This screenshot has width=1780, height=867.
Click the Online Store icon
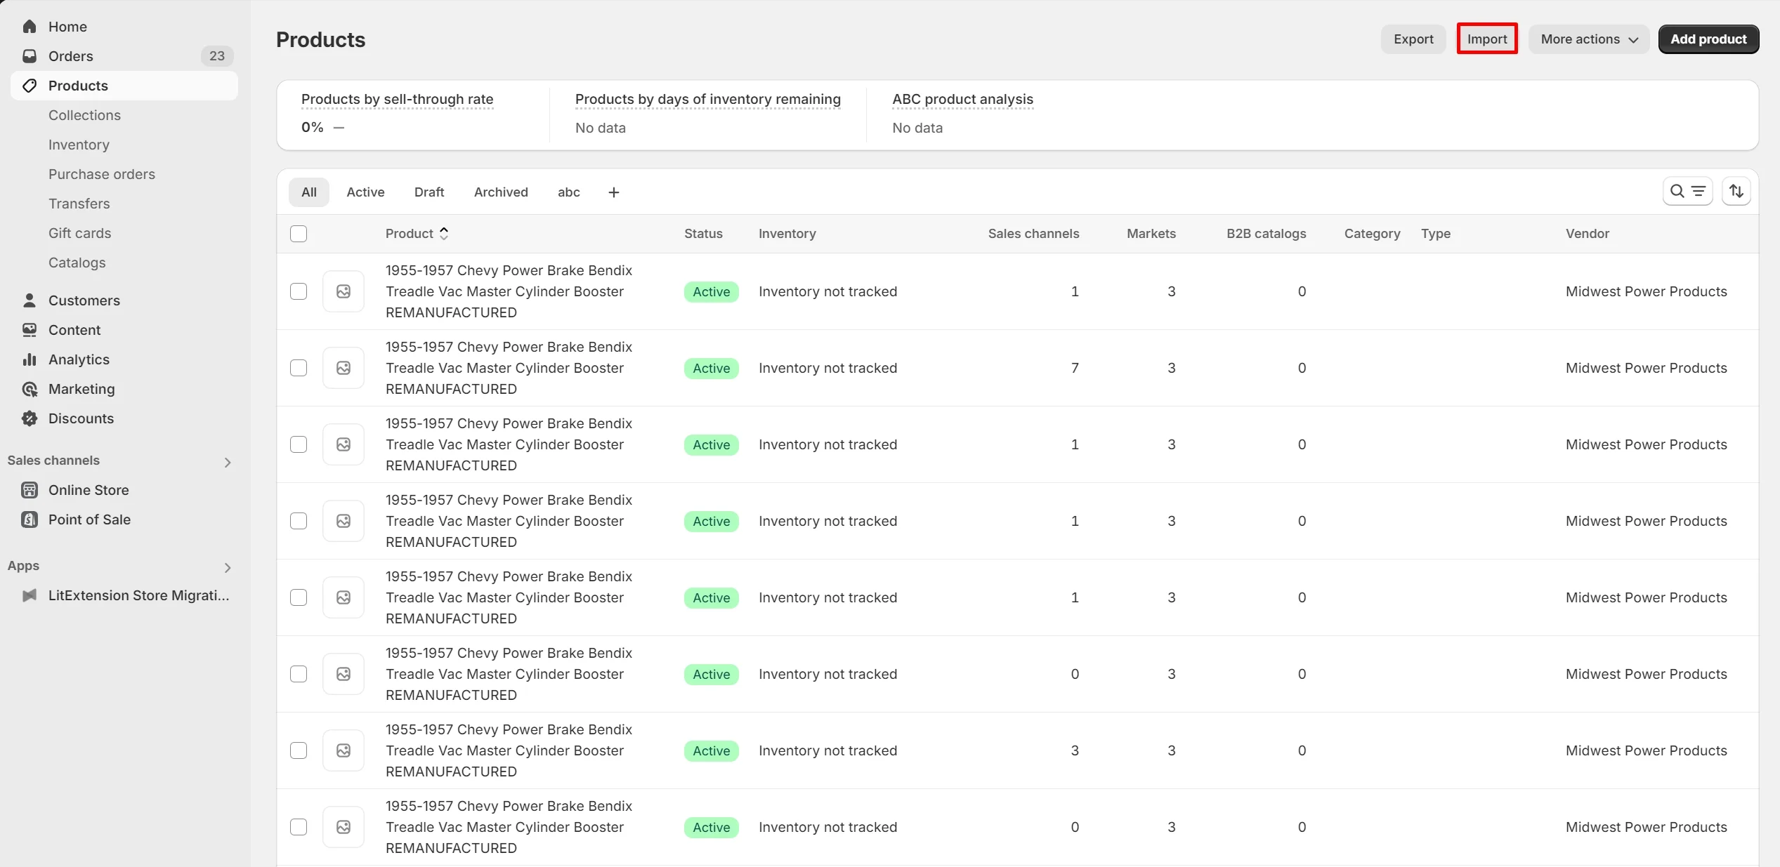coord(30,490)
